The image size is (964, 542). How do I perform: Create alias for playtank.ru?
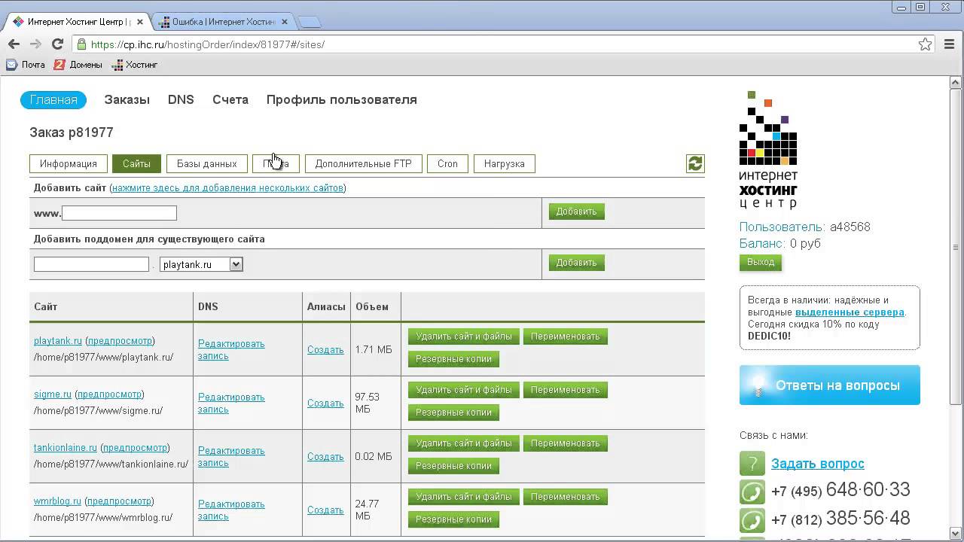tap(325, 350)
